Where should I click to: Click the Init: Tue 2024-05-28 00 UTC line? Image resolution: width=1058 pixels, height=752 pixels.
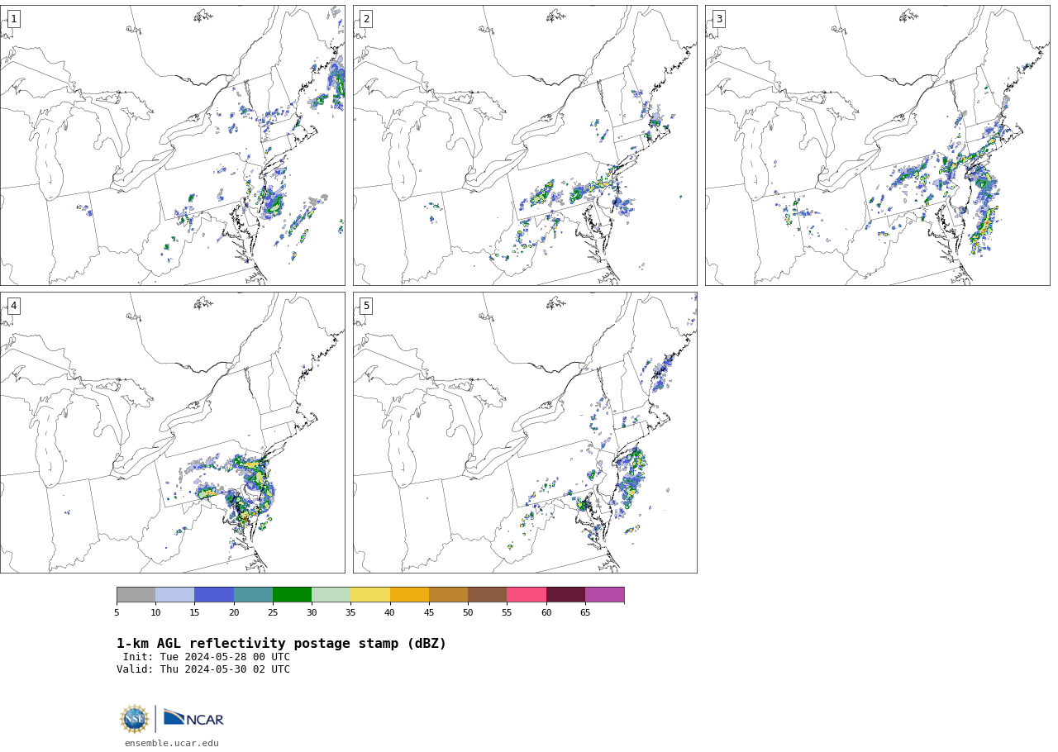coord(207,658)
